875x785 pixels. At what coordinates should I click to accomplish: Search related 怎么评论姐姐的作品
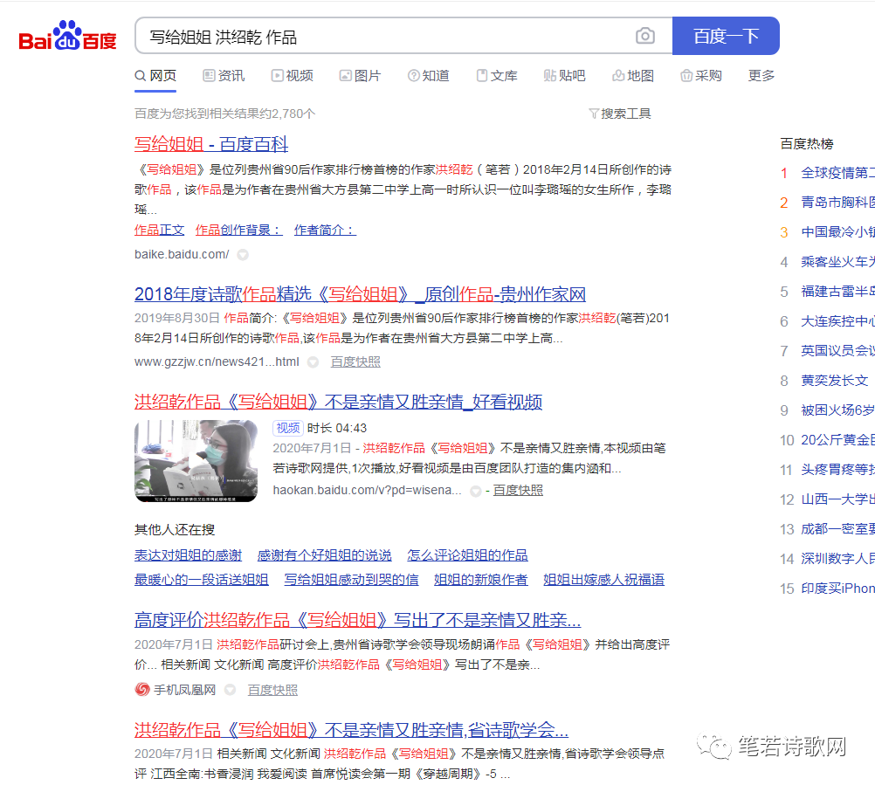point(468,555)
